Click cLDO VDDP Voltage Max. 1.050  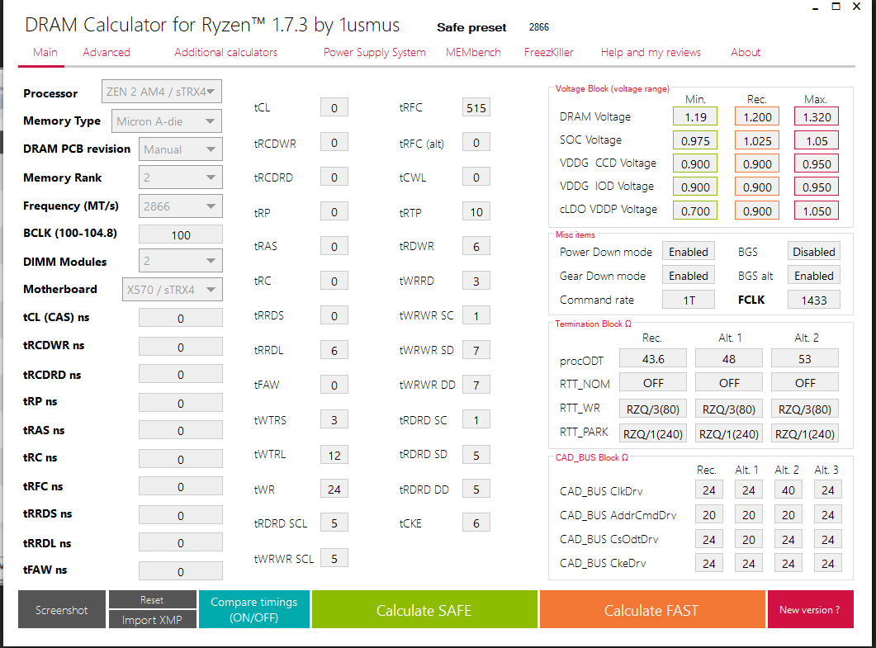tap(817, 211)
